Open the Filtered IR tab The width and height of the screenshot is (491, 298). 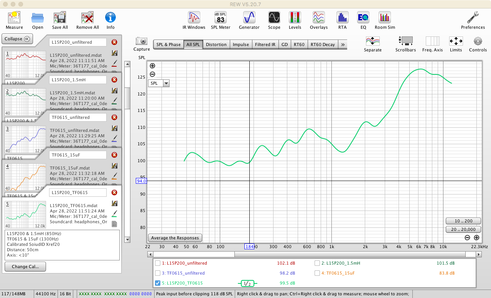(x=265, y=44)
